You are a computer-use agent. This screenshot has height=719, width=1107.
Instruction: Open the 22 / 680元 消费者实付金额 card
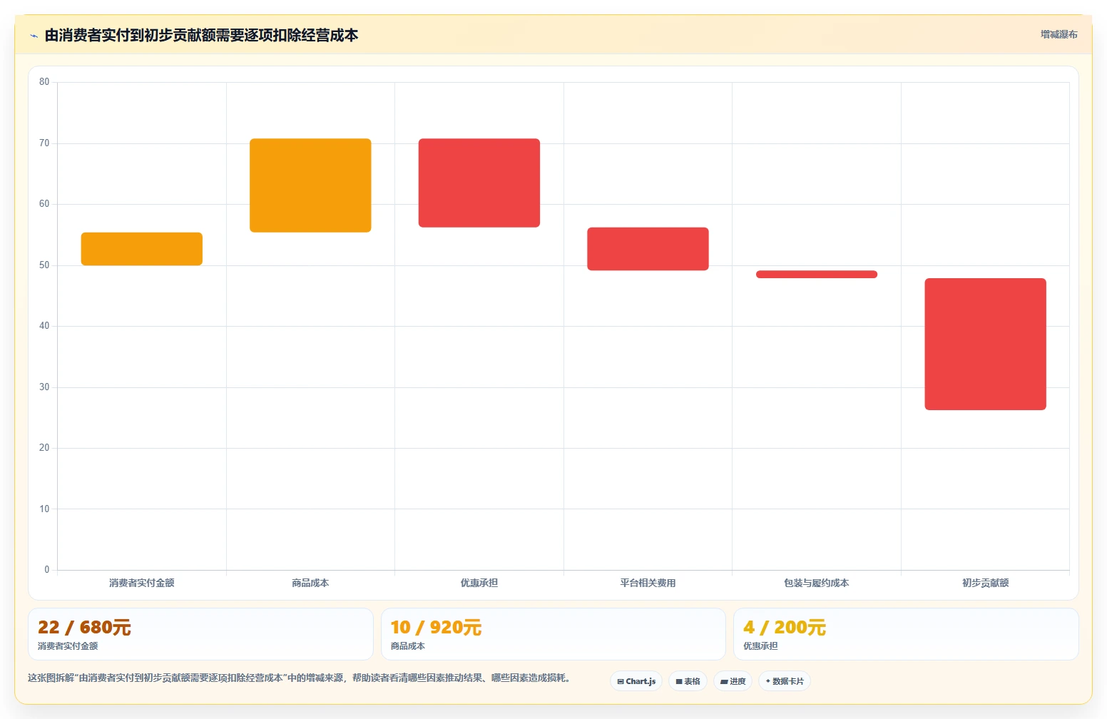(200, 634)
